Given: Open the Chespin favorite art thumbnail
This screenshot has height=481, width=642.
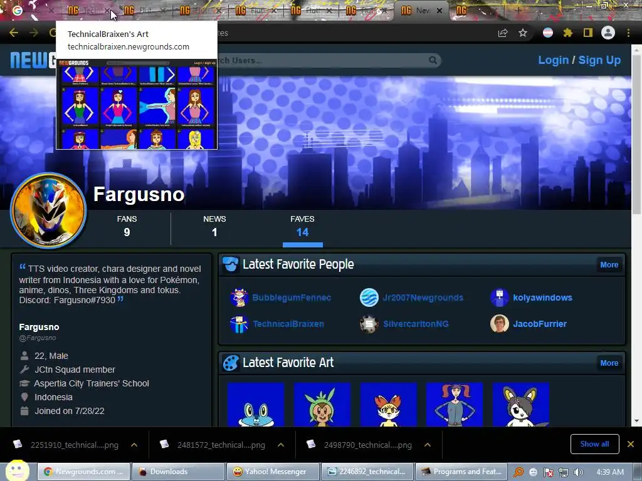Looking at the screenshot, I should point(322,405).
